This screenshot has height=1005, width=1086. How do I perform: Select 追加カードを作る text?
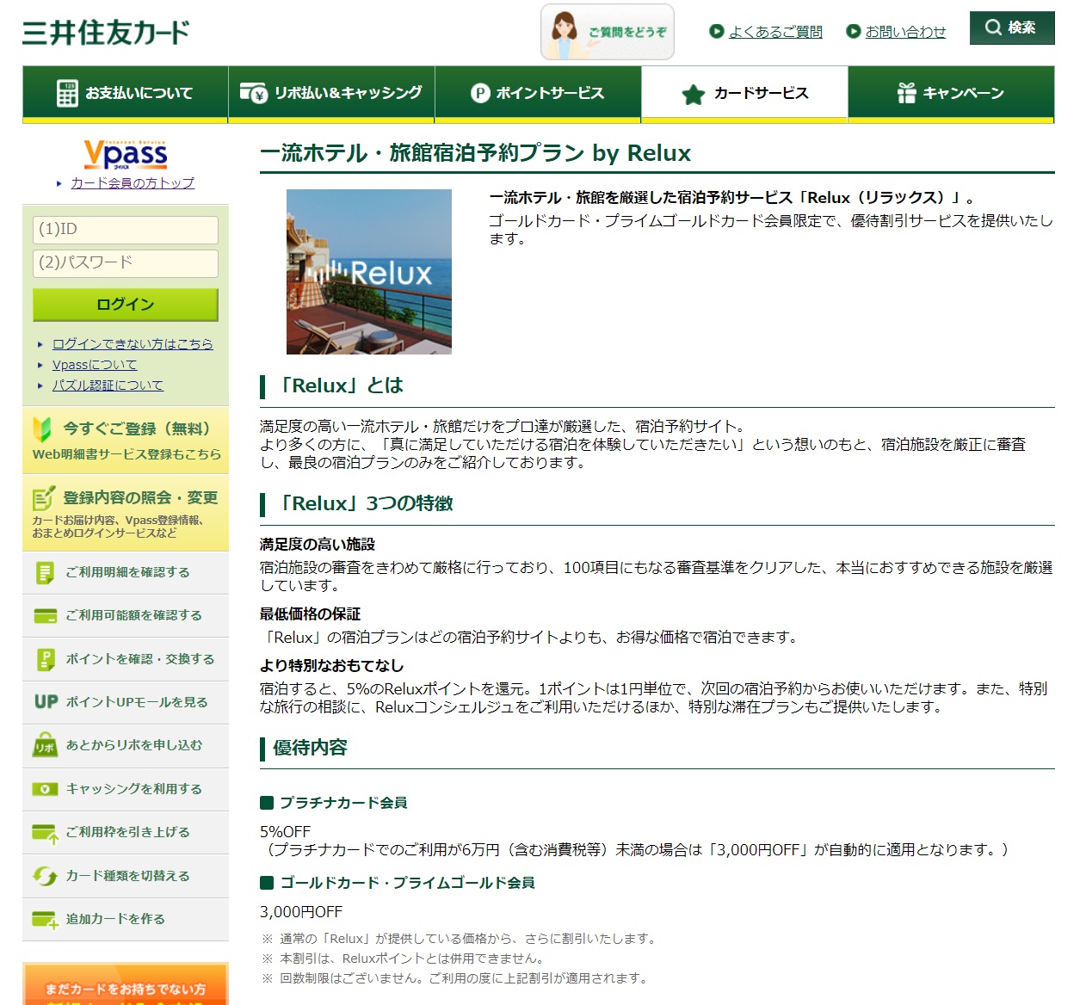pyautogui.click(x=115, y=919)
